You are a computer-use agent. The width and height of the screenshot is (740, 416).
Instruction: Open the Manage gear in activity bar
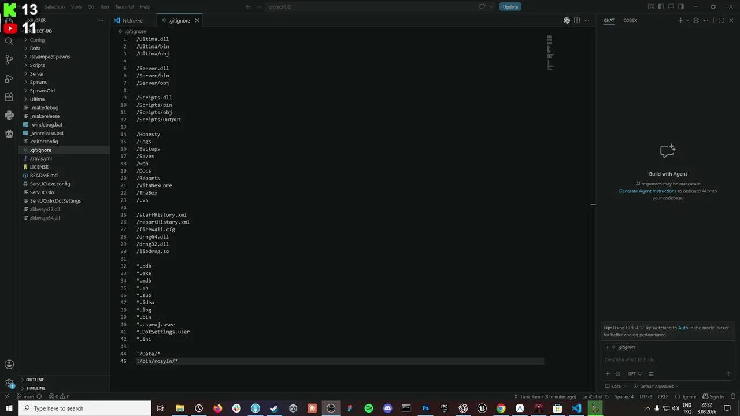[x=9, y=383]
